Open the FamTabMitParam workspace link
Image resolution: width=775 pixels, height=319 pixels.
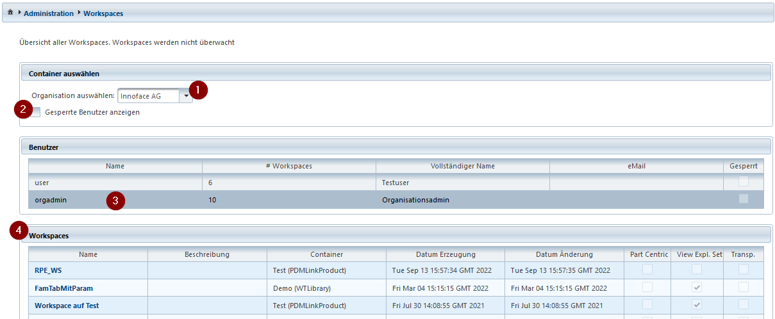[63, 288]
